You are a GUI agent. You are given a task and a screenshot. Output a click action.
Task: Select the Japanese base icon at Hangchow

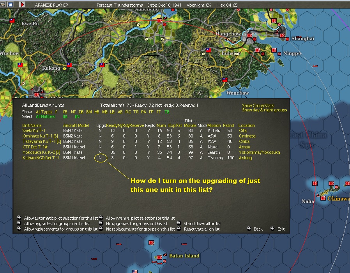pos(249,35)
